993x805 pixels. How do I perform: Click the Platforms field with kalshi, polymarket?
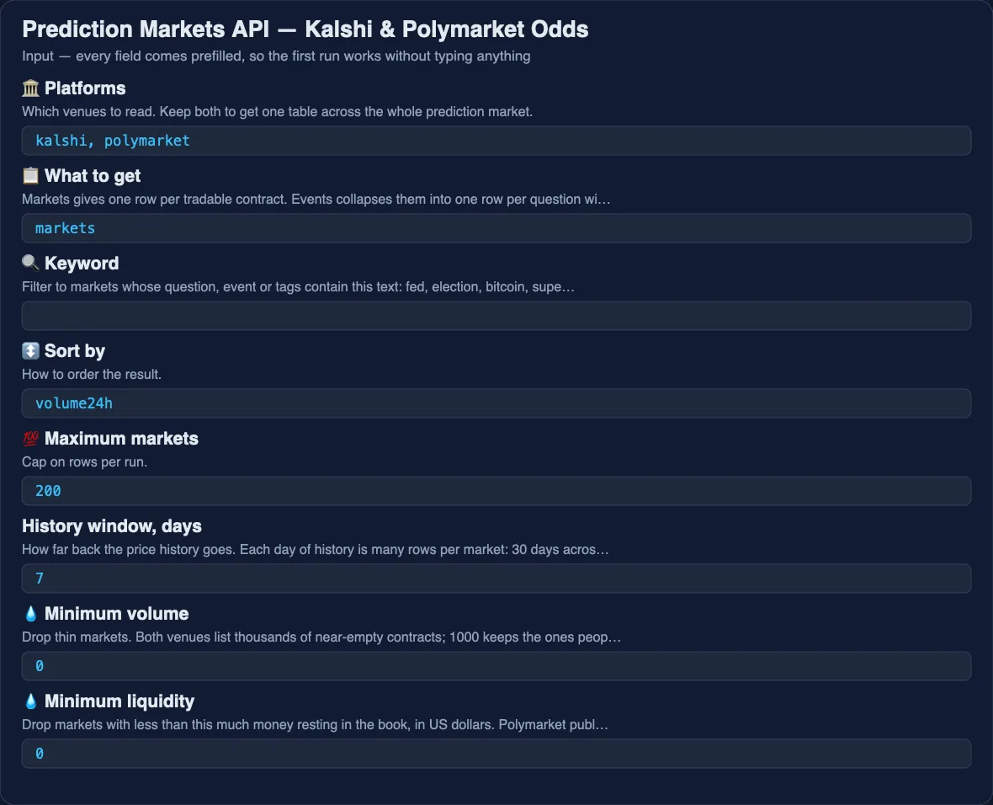[x=496, y=141]
